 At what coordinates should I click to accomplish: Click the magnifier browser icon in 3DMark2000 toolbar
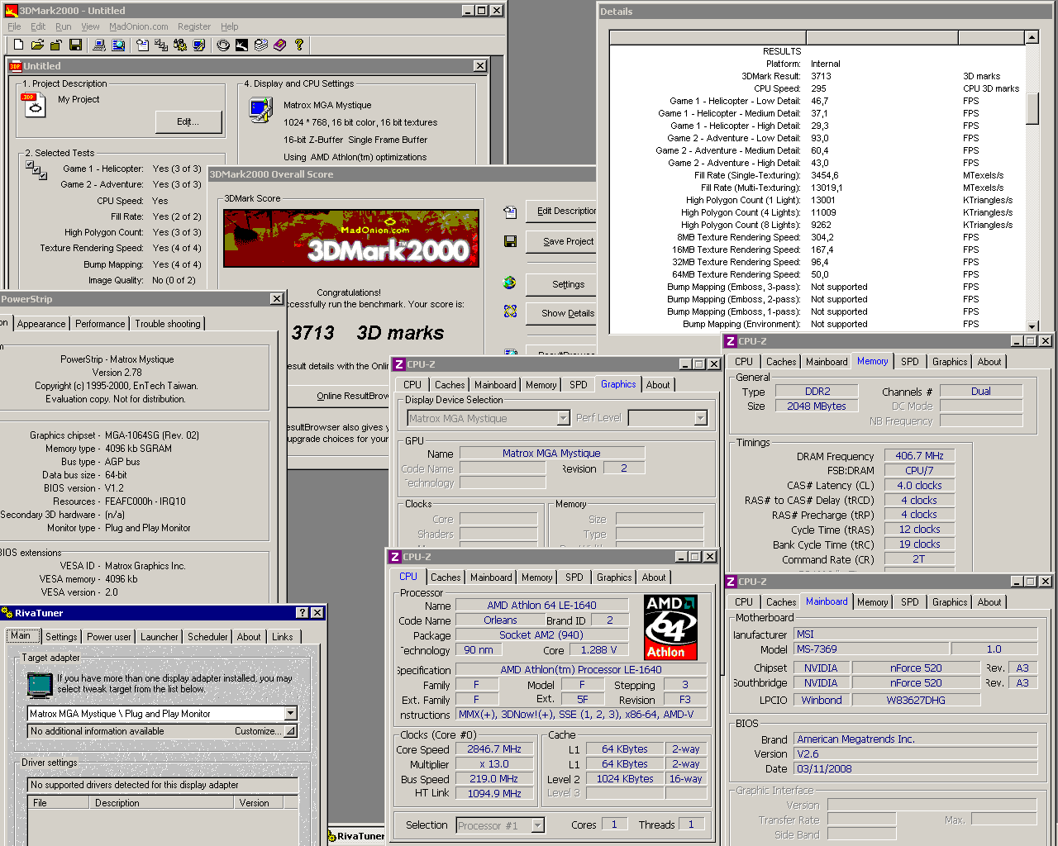(118, 45)
